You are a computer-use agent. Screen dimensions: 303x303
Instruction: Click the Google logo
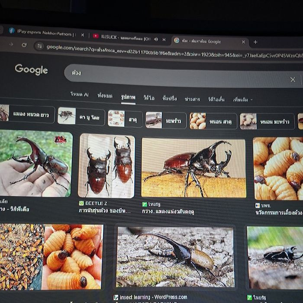[31, 70]
